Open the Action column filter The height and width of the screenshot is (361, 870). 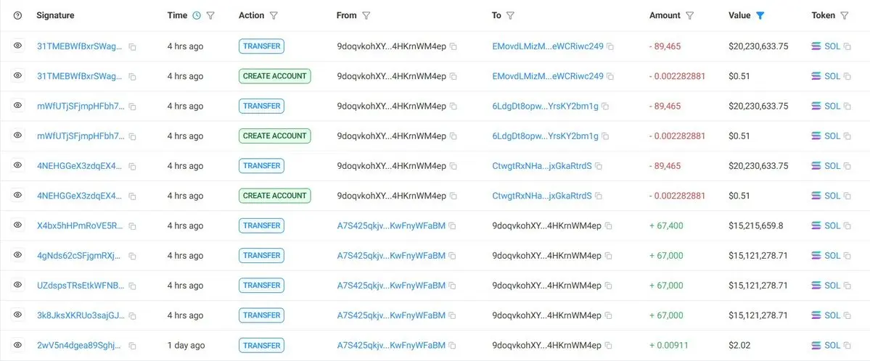(274, 15)
